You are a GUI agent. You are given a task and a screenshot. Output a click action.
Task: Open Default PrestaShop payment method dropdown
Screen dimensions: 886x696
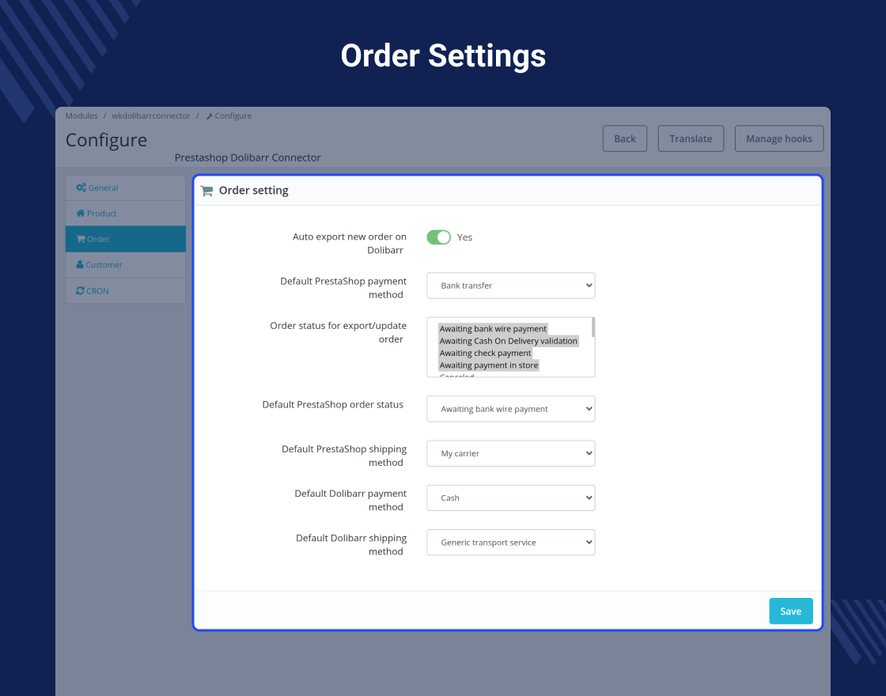(511, 286)
